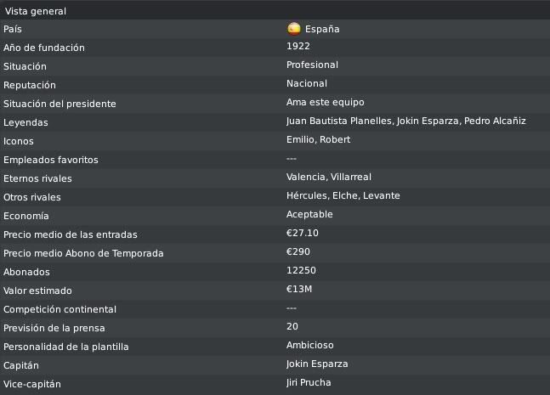
Task: Click icon player Emilio
Action: [301, 139]
